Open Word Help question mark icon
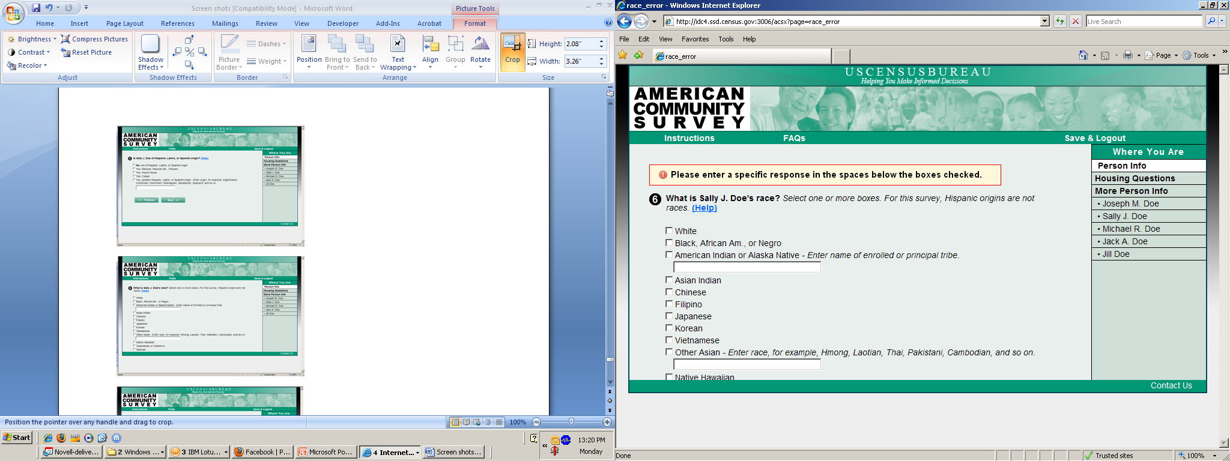Image resolution: width=1230 pixels, height=461 pixels. (x=608, y=23)
